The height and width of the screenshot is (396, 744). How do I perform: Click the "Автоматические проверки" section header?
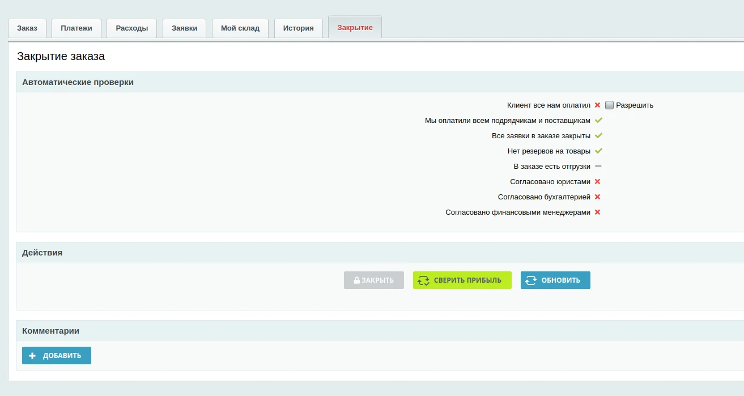click(78, 82)
